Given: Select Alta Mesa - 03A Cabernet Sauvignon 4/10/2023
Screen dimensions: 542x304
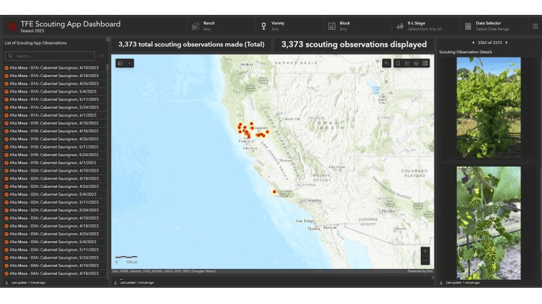Looking at the screenshot, I should pos(54,218).
